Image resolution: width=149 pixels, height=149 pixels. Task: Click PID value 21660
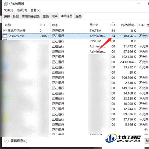pos(44,36)
